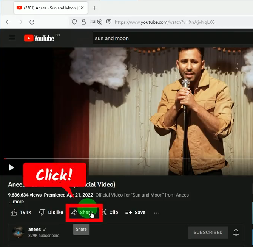This screenshot has width=253, height=247.
Task: Click the SUBSCRIBED button
Action: point(208,233)
